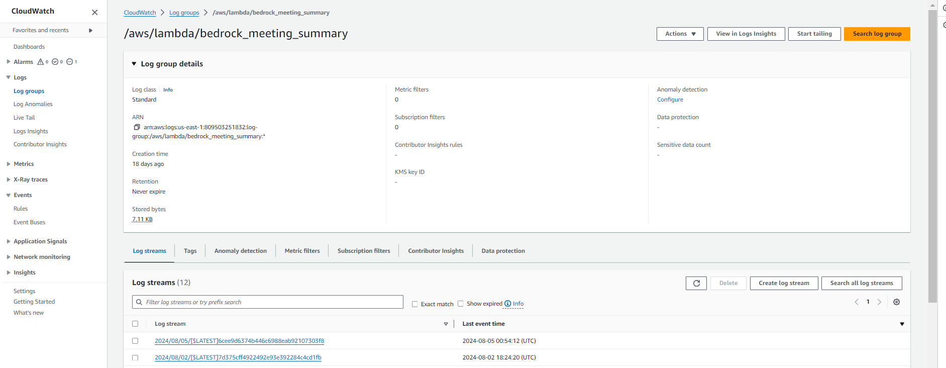Open Log Anomalies in sidebar

[x=33, y=104]
